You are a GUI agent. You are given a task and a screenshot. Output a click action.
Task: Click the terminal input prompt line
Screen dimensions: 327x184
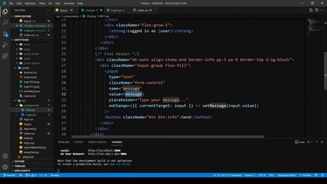[58, 171]
